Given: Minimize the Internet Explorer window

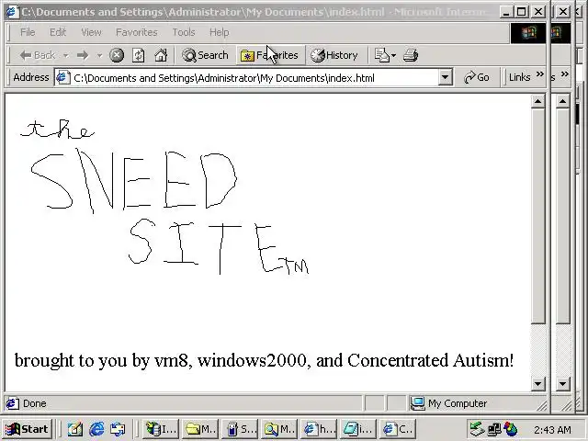Looking at the screenshot, I should 506,12.
